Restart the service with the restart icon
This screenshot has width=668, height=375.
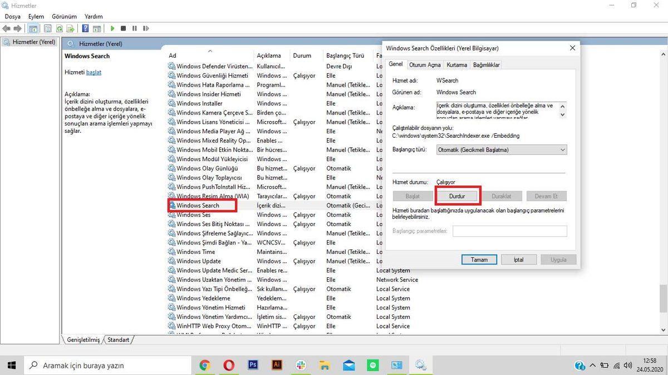click(145, 28)
